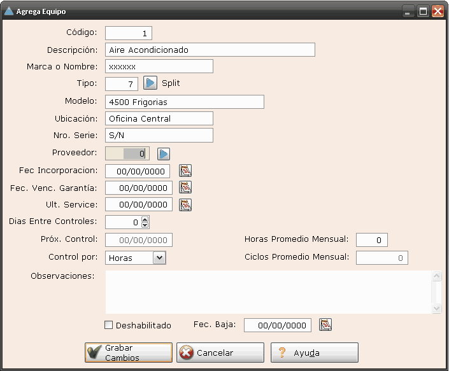The width and height of the screenshot is (449, 371).
Task: Maximize the Agrega Equipo window
Action: click(423, 11)
